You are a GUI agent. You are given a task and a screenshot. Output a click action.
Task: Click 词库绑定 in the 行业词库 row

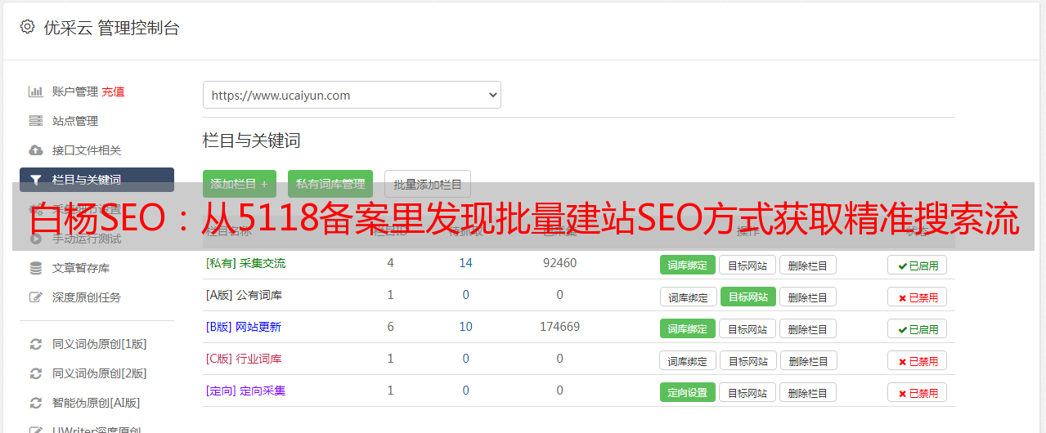(x=688, y=360)
